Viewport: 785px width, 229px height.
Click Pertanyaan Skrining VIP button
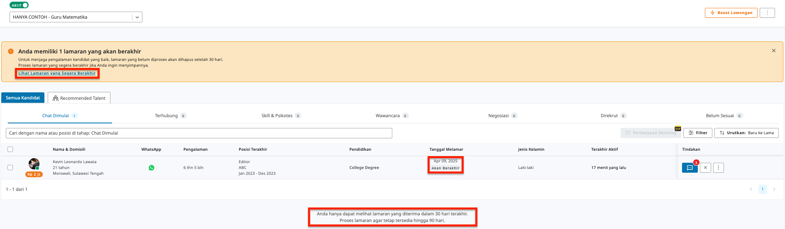[x=650, y=133]
